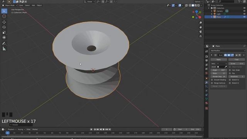This screenshot has height=139, width=247.
Task: Toggle viewport overlays display
Action: (180, 5)
